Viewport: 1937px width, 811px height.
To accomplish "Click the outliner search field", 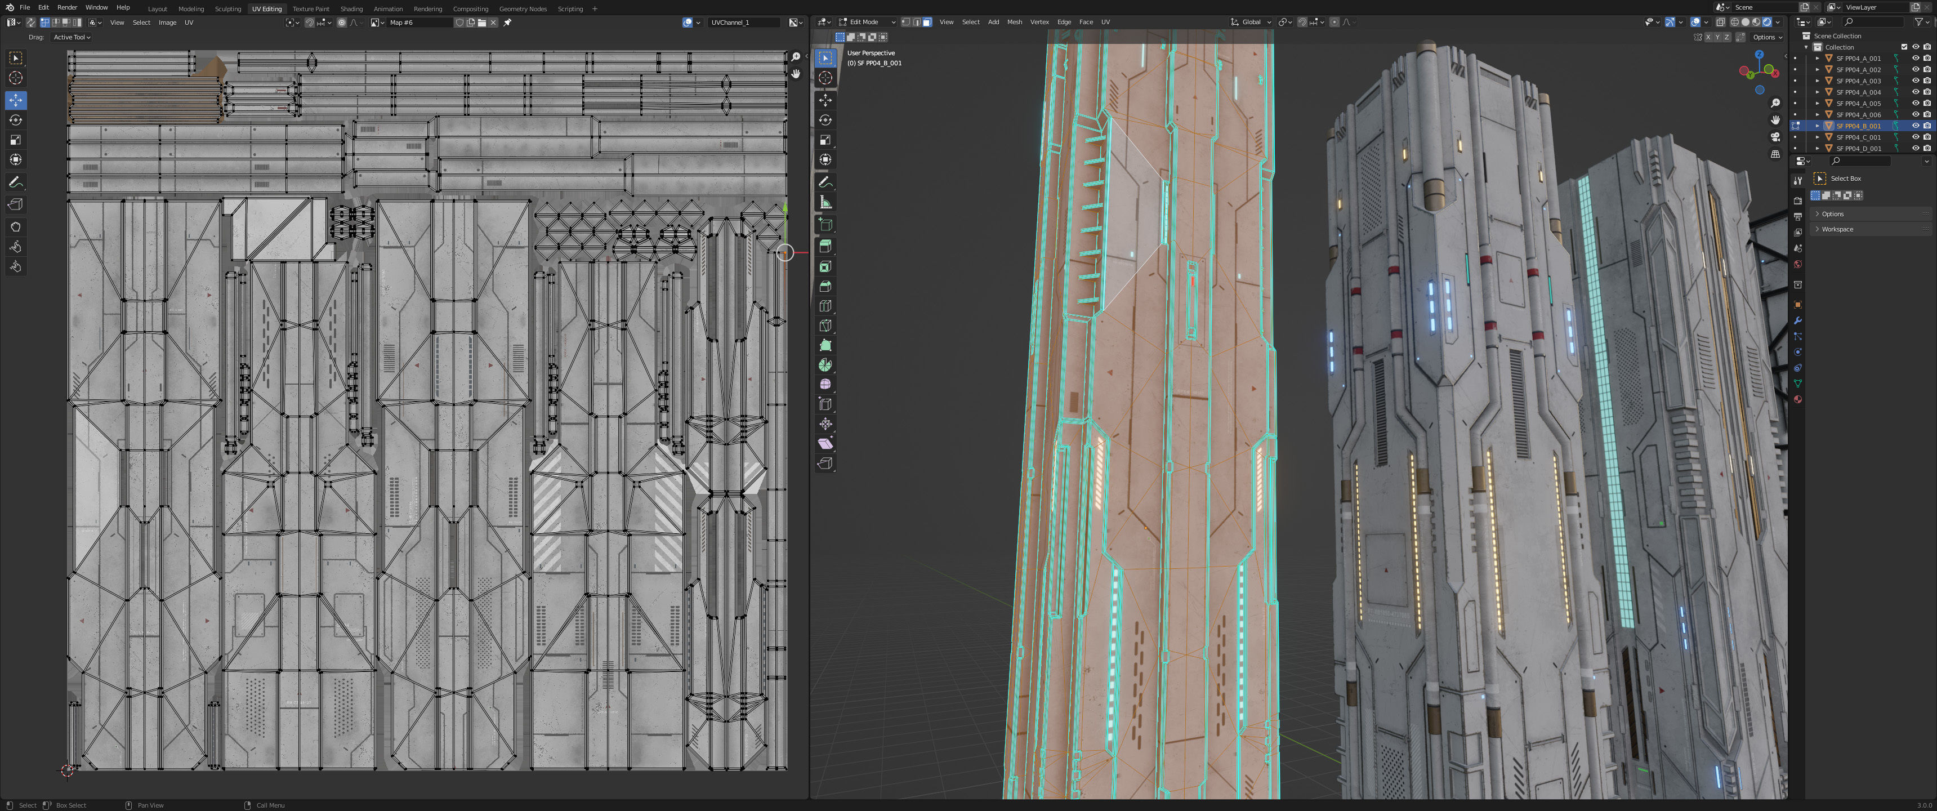I will click(x=1872, y=22).
